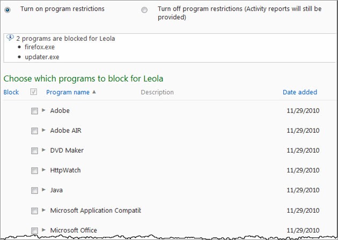Toggle the select-all Block checkbox in header
This screenshot has width=338, height=240.
(34, 92)
